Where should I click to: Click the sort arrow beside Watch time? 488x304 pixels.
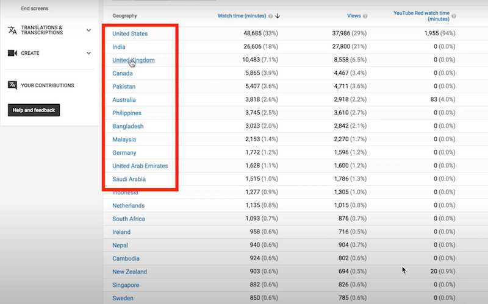point(278,16)
